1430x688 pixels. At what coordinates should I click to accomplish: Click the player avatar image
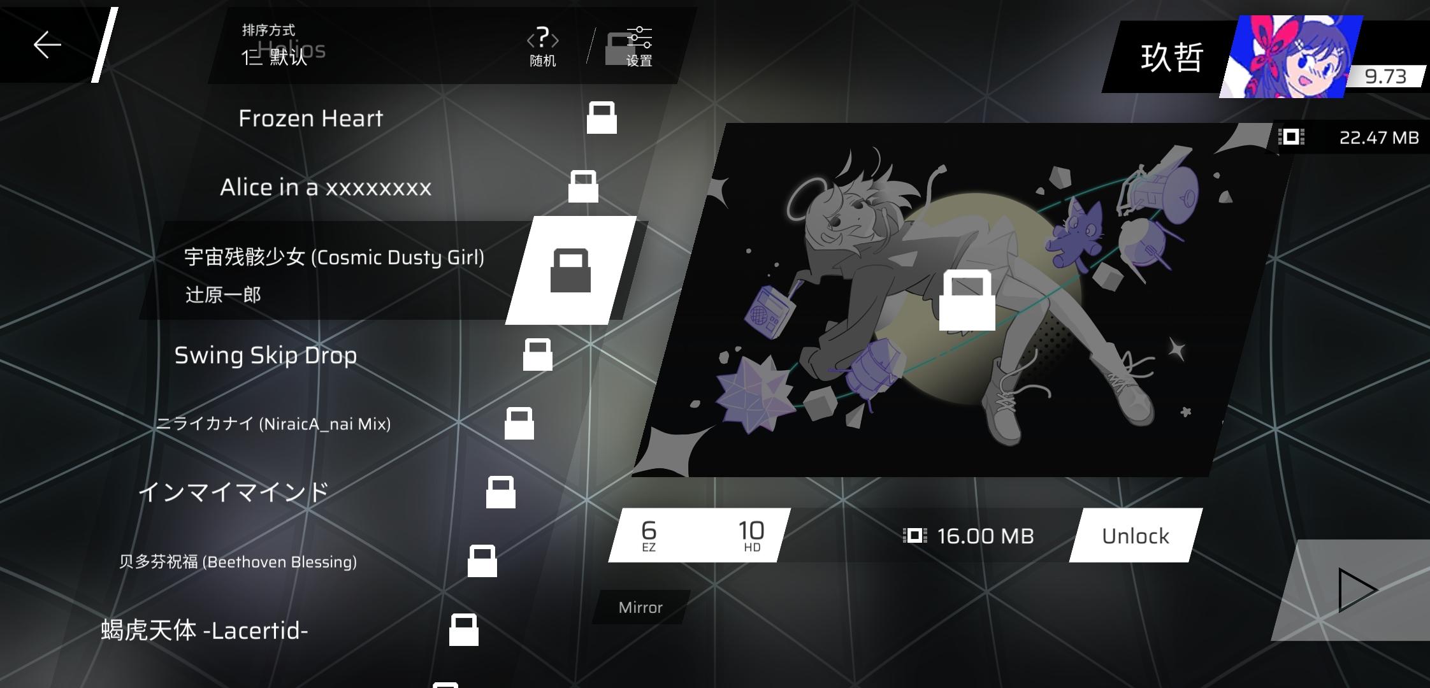(x=1290, y=57)
